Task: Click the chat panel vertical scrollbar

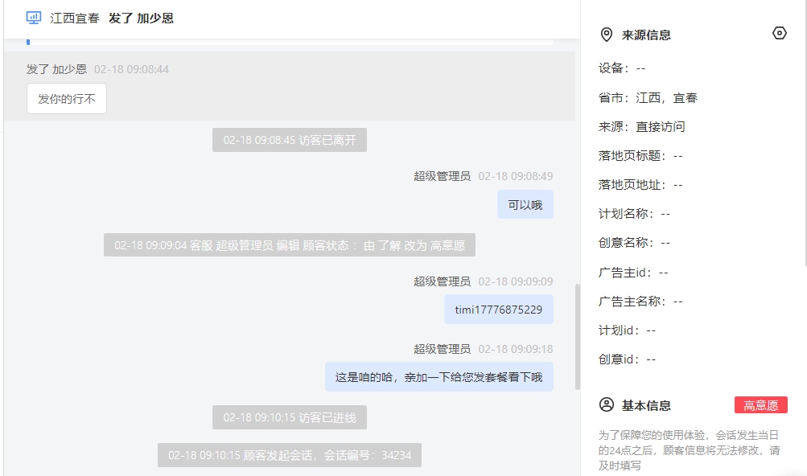Action: coord(578,337)
